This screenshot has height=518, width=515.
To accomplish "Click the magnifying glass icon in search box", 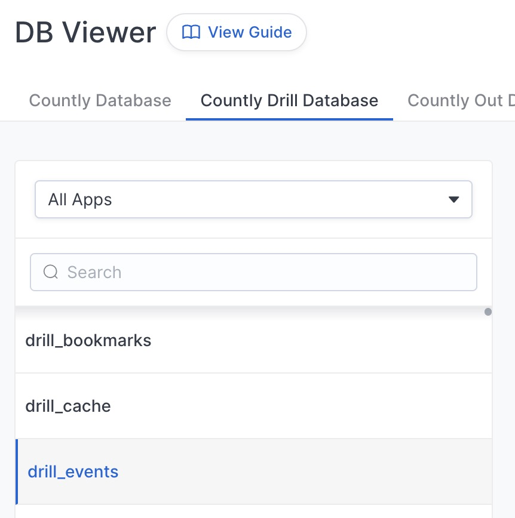I will pyautogui.click(x=51, y=272).
